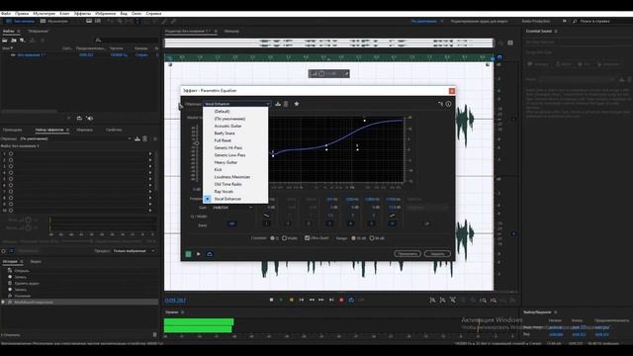Mark the equalizer effect as favorite star

click(297, 104)
